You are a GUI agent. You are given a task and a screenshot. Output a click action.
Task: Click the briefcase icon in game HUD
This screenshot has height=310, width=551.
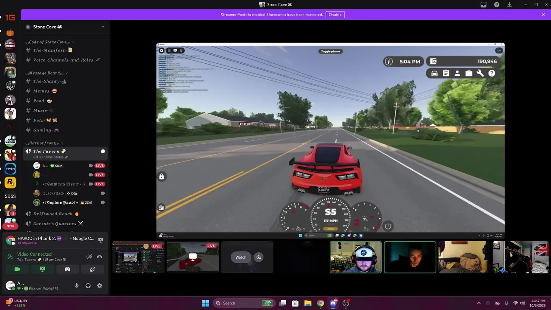(x=469, y=74)
